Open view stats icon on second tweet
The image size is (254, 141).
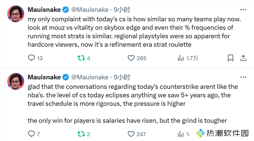pyautogui.click(x=180, y=134)
